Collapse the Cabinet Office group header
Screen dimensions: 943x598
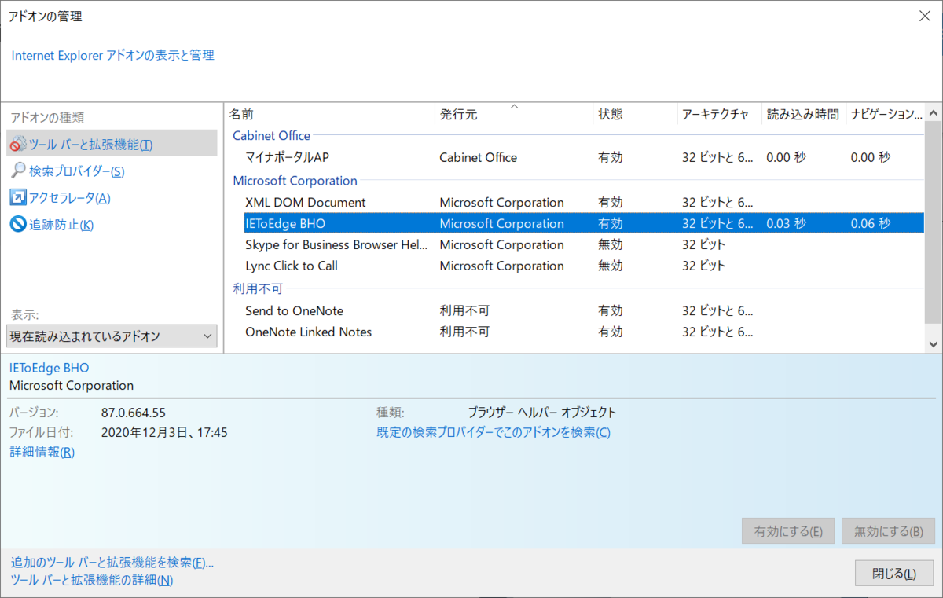[271, 135]
